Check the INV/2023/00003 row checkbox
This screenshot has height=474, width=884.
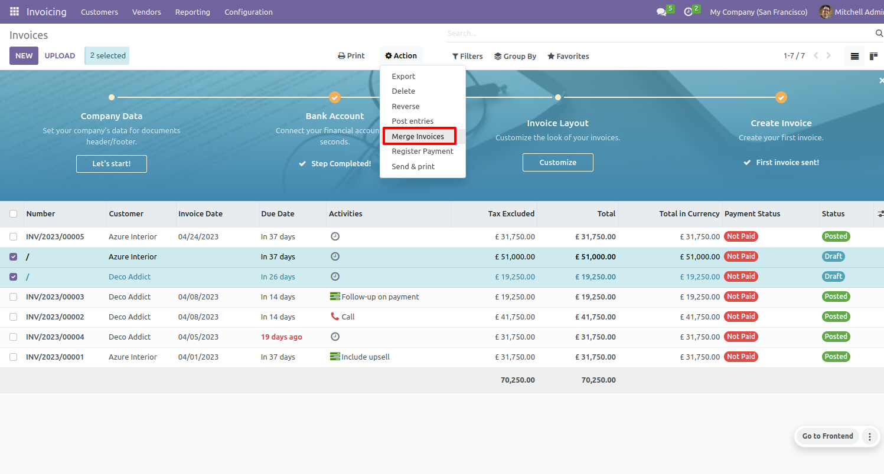[x=13, y=297]
